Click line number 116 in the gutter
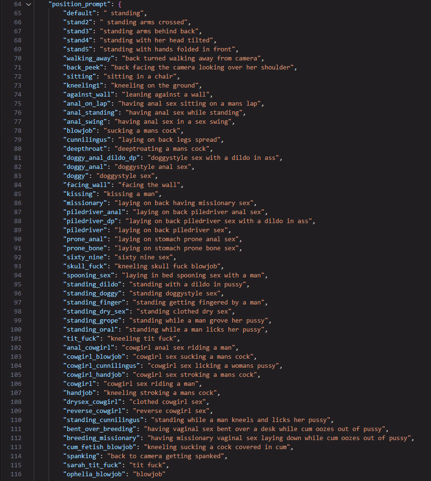 point(16,474)
